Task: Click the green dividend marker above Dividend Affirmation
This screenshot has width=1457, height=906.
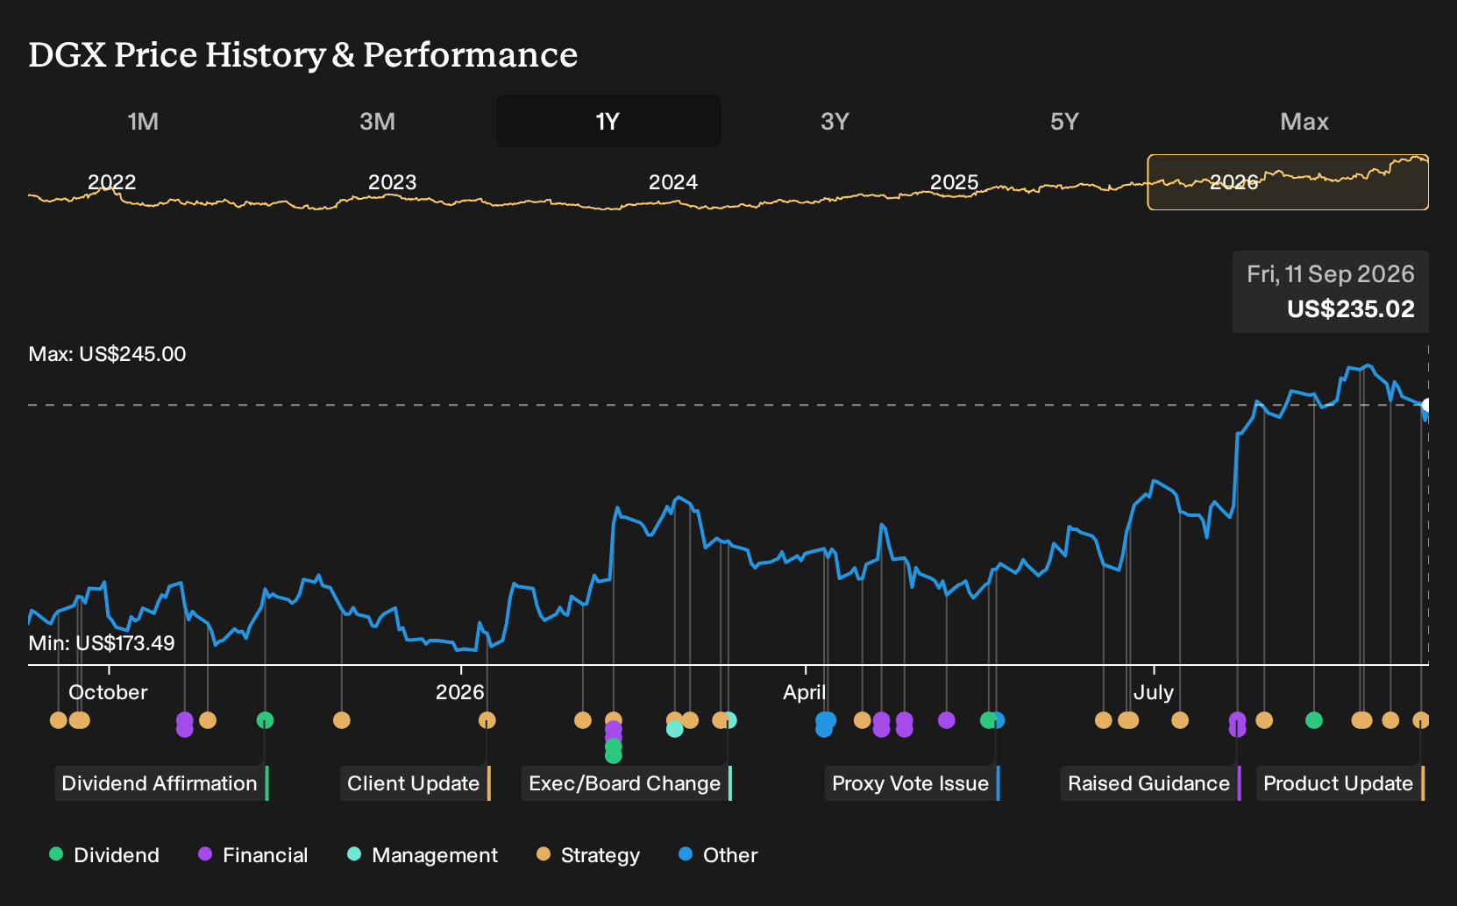Action: tap(265, 720)
